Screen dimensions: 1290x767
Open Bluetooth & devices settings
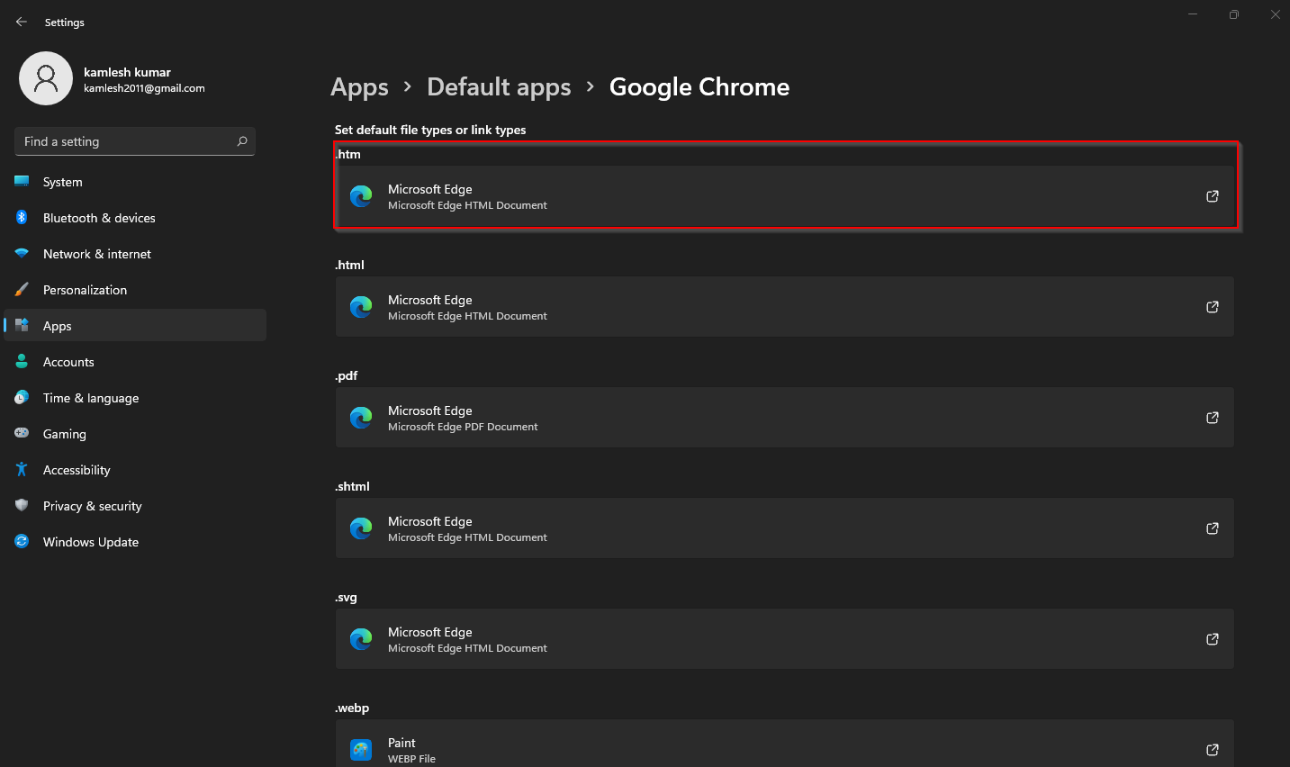135,218
